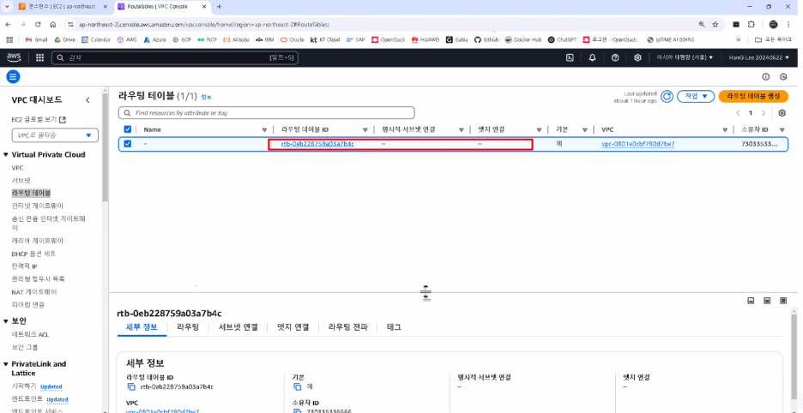Copy the routing table ID in details
Viewport: 803px width, 413px height.
(x=131, y=386)
